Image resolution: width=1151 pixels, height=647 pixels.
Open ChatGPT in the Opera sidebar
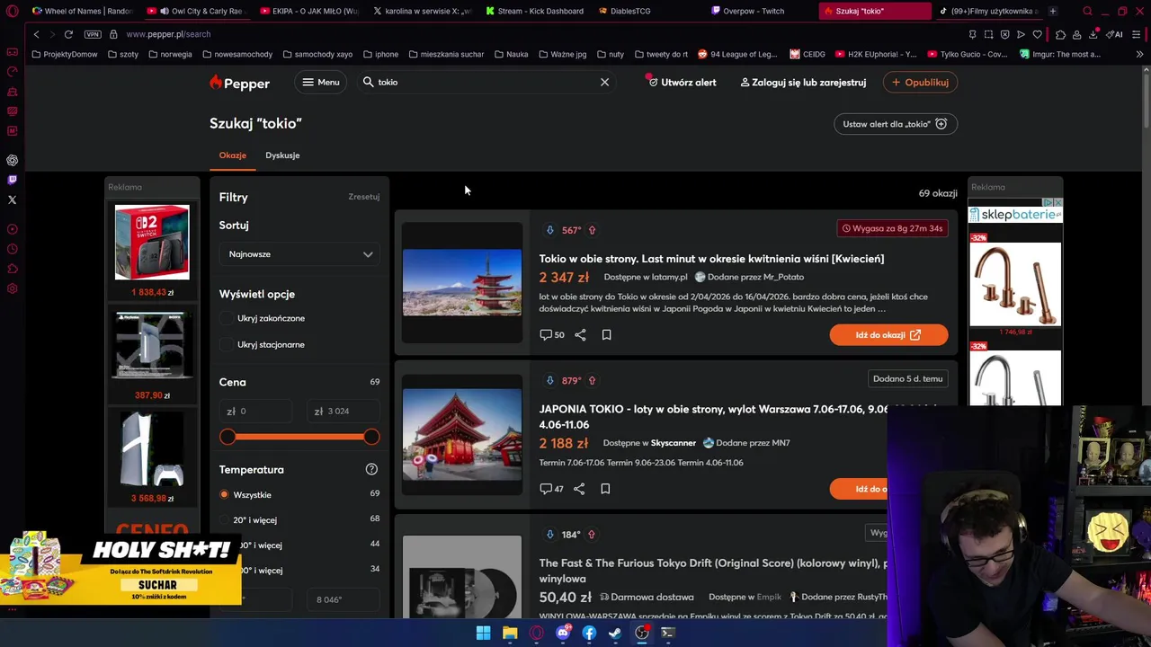pyautogui.click(x=12, y=160)
